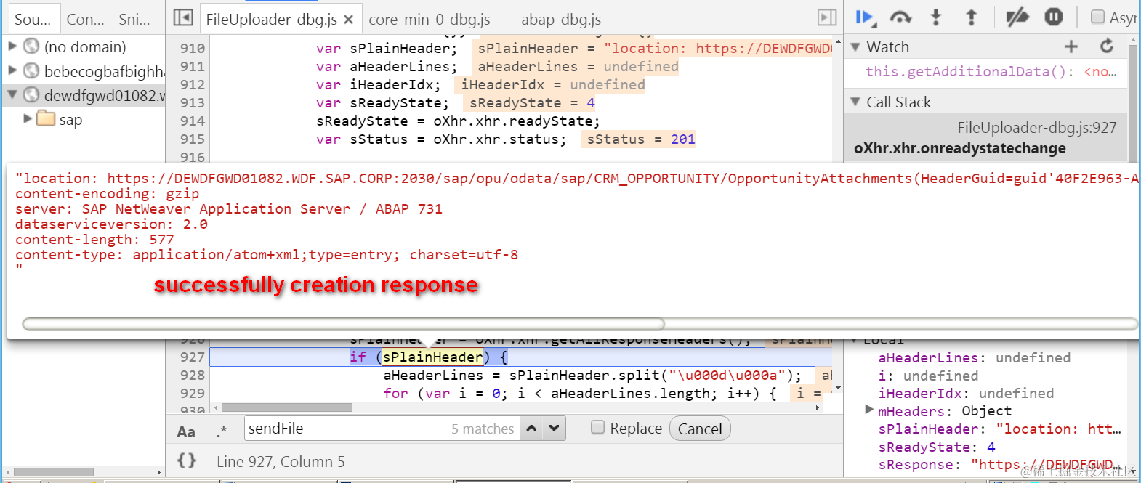The height and width of the screenshot is (483, 1141).
Task: Hide the navigator sidebar panel
Action: [x=183, y=18]
